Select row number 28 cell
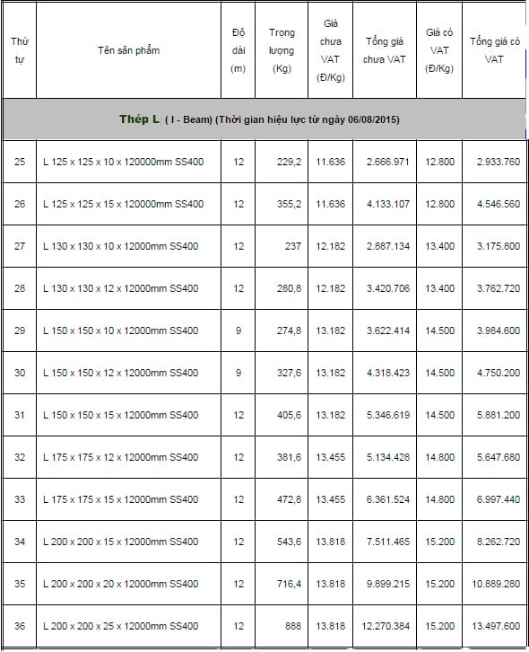The image size is (529, 652). 20,288
